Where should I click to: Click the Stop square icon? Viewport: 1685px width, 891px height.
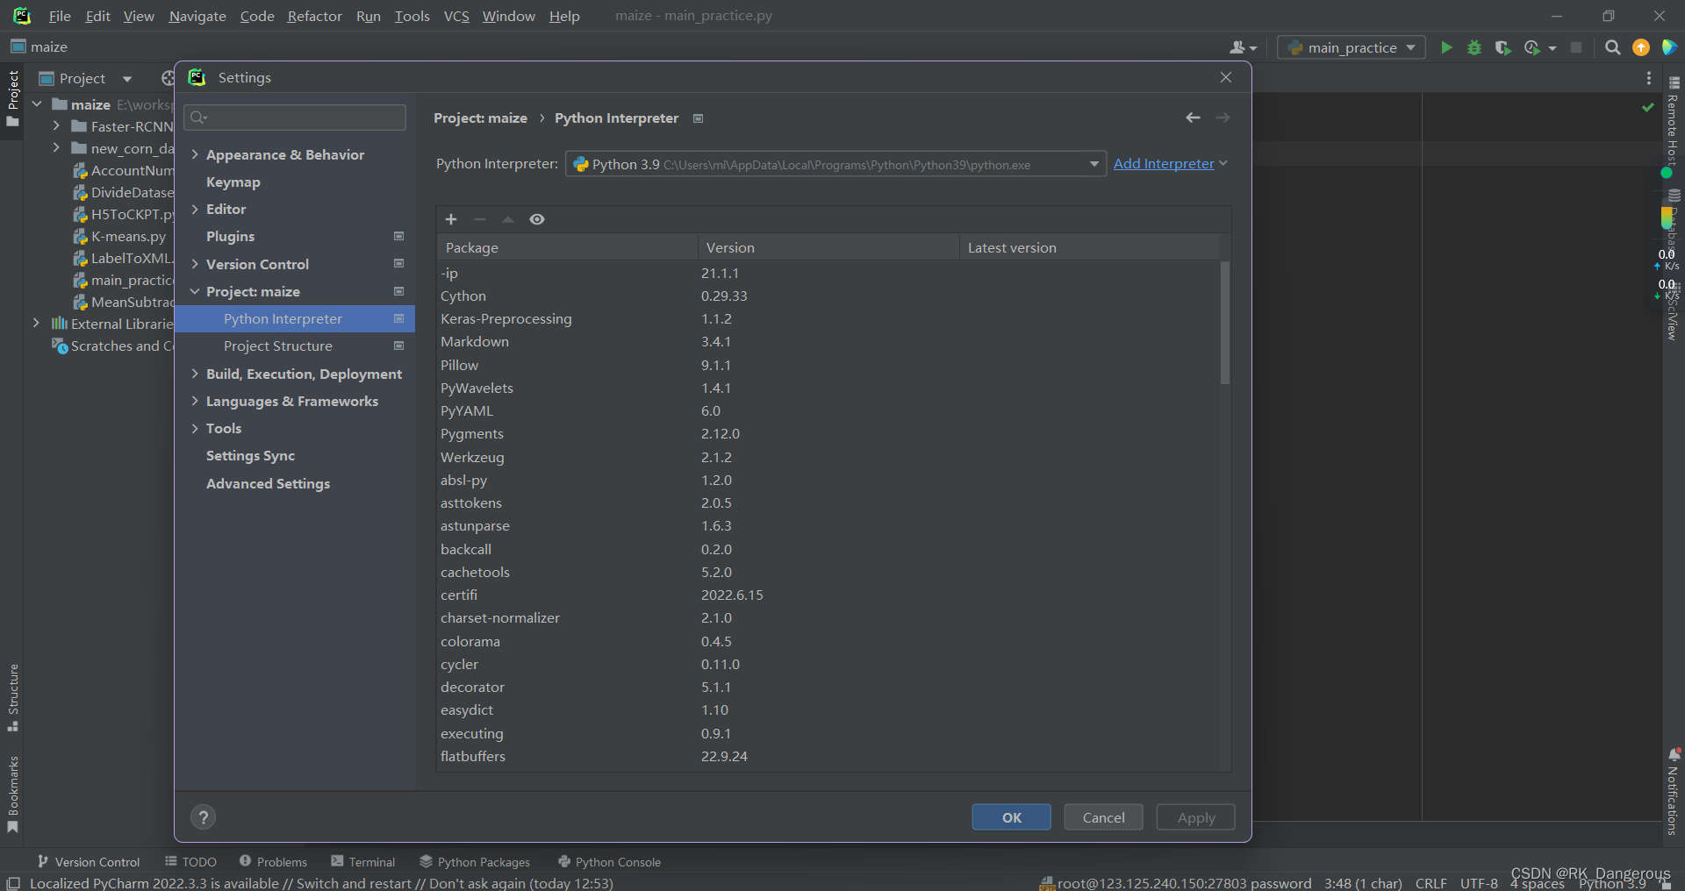point(1576,47)
